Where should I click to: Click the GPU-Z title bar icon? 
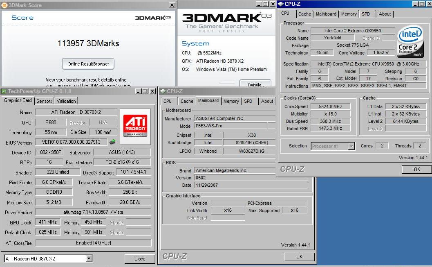tap(4, 91)
